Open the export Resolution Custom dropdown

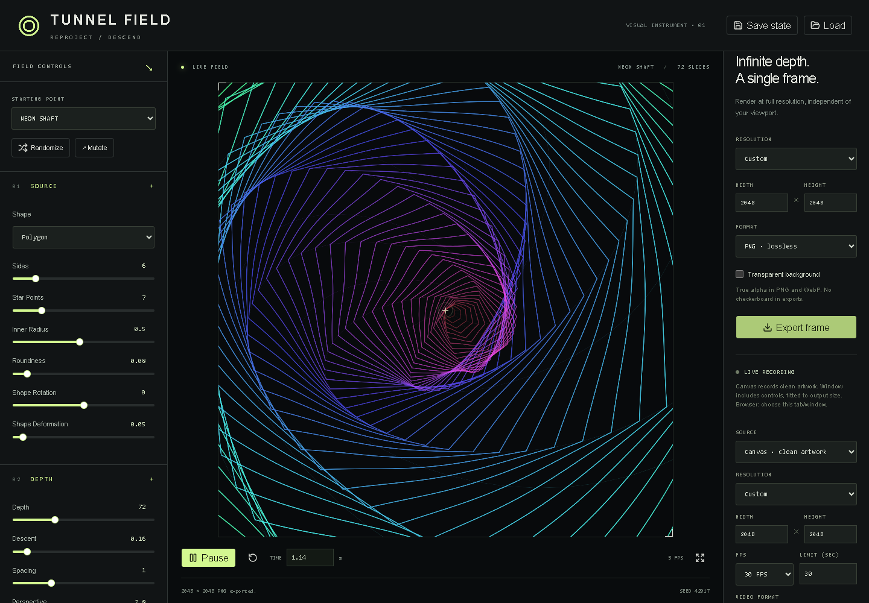[796, 159]
